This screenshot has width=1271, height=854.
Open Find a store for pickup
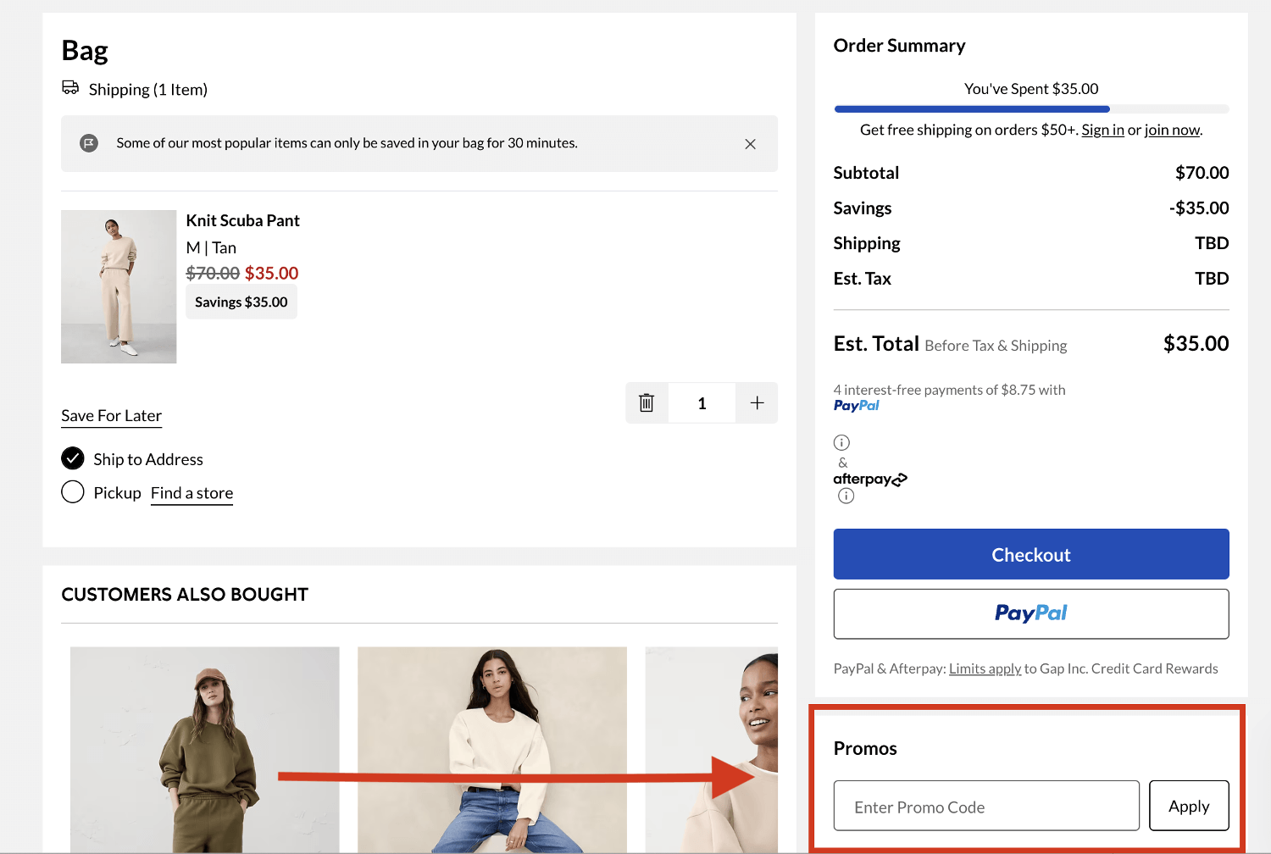click(x=191, y=492)
